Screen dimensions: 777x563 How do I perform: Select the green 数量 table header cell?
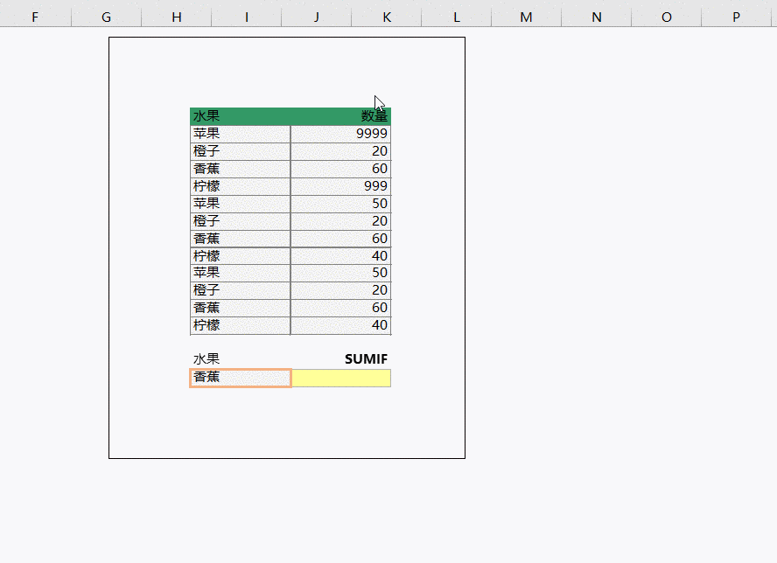[x=340, y=116]
